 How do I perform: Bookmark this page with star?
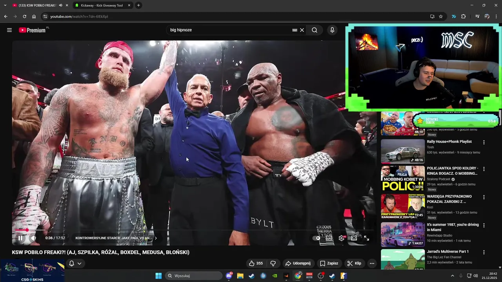441,16
